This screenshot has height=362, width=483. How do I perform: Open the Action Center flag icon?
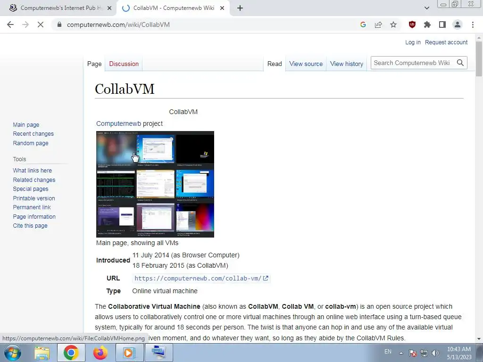(x=412, y=353)
